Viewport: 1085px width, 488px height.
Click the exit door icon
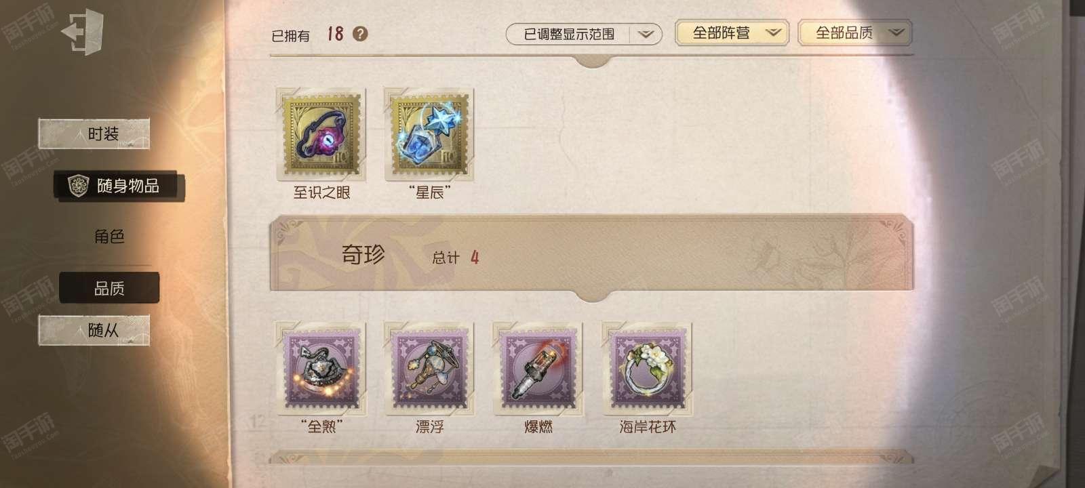pyautogui.click(x=82, y=32)
